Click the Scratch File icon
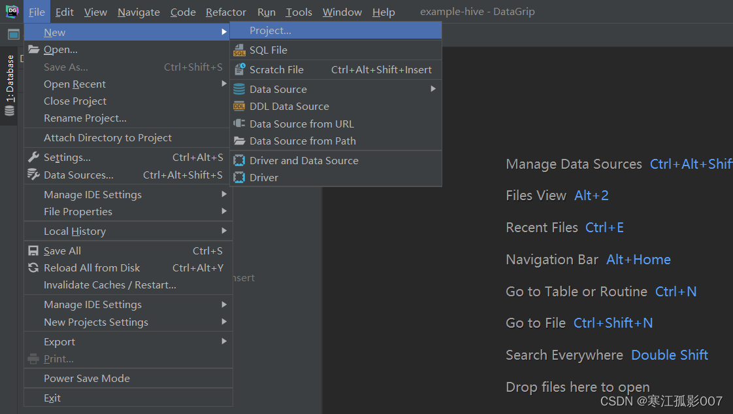The image size is (733, 414). (239, 70)
